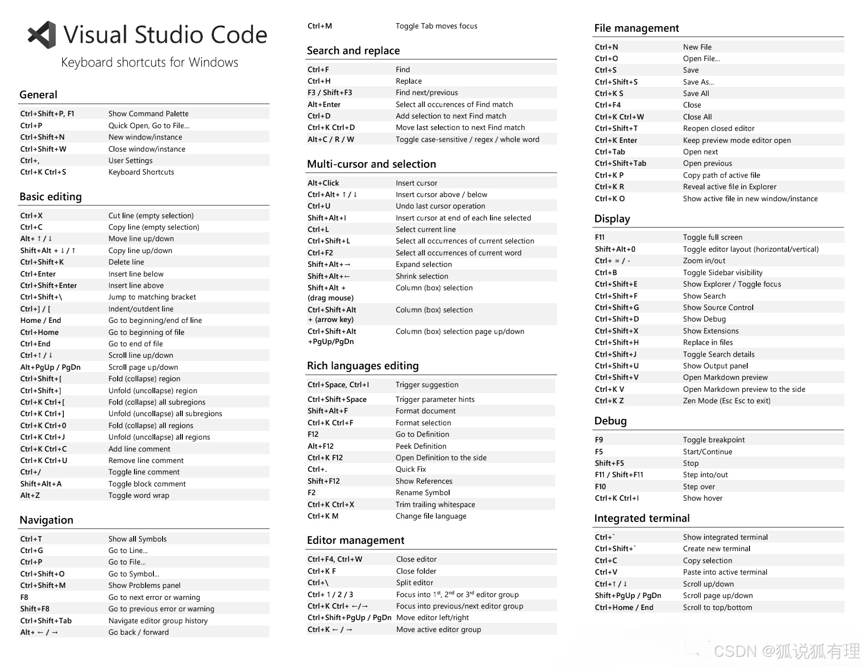Image resolution: width=862 pixels, height=666 pixels.
Task: Click the 'Delete line' description
Action: [x=126, y=262]
